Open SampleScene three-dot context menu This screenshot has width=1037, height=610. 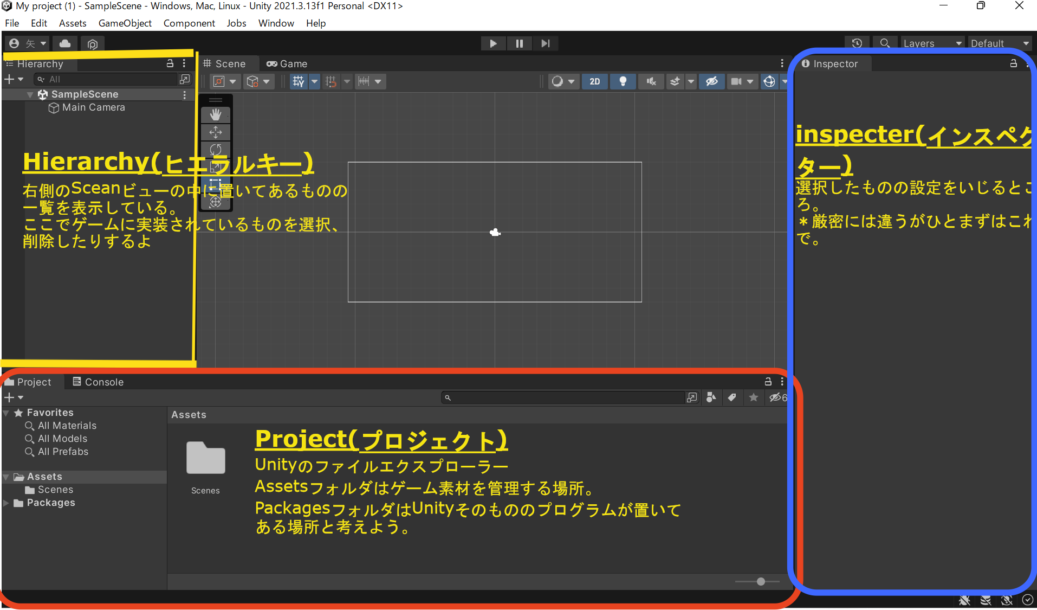tap(185, 94)
